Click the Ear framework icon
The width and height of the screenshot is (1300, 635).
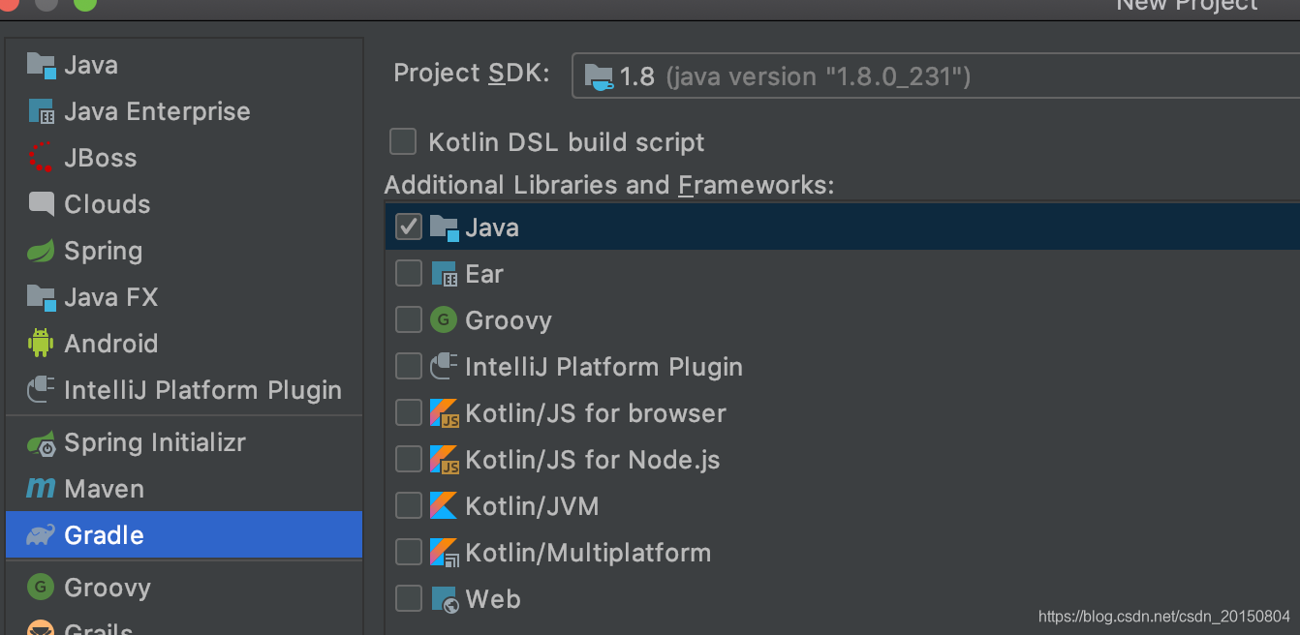444,274
